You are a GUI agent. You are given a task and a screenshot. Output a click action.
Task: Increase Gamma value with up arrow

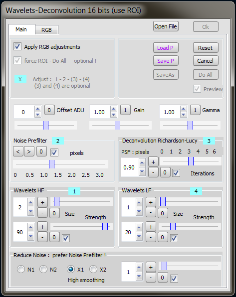click(183, 109)
